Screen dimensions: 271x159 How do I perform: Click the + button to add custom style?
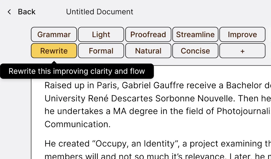(x=242, y=51)
